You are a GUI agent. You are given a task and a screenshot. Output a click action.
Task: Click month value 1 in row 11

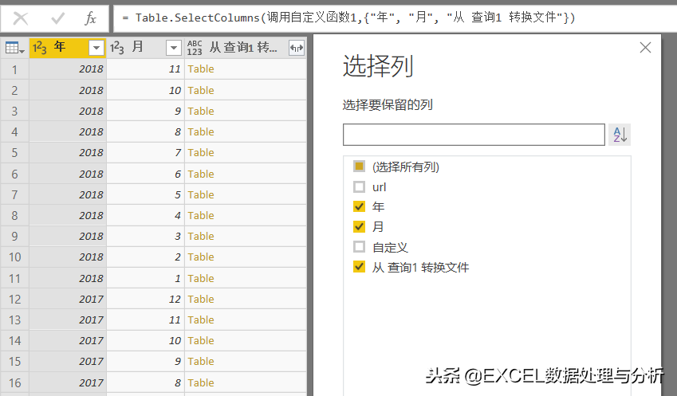pyautogui.click(x=145, y=279)
